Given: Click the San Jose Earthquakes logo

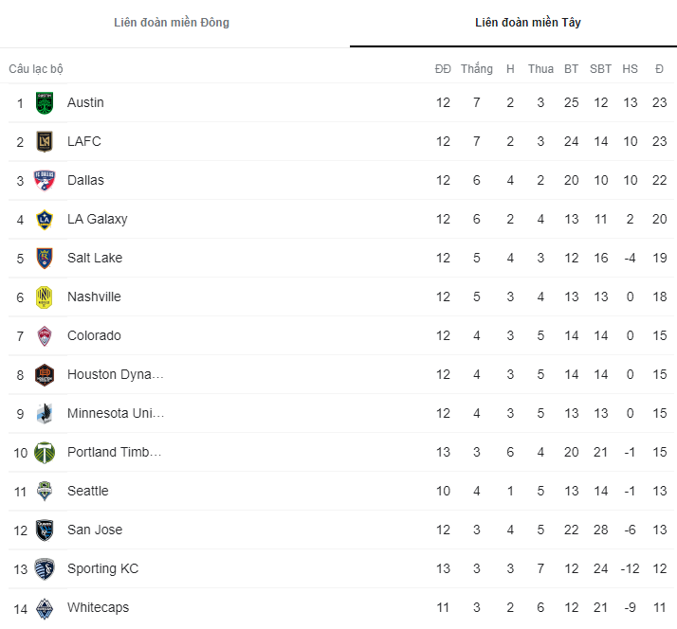Looking at the screenshot, I should [45, 530].
